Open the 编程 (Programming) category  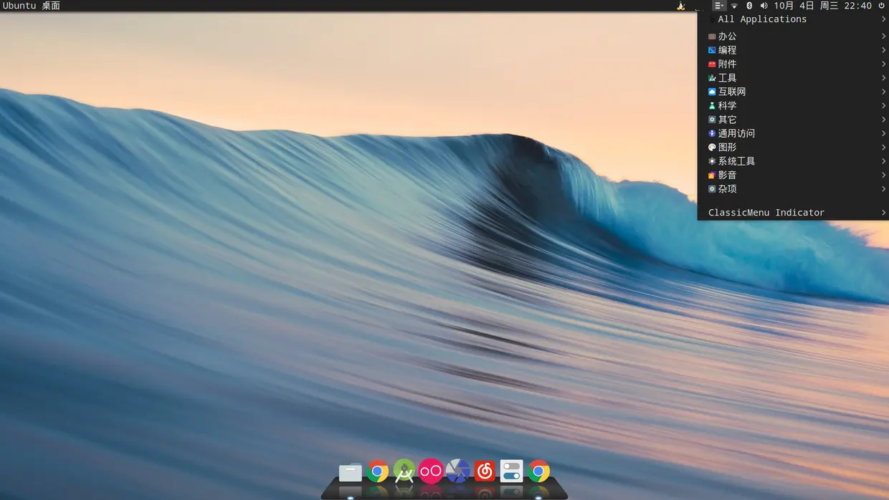[793, 50]
